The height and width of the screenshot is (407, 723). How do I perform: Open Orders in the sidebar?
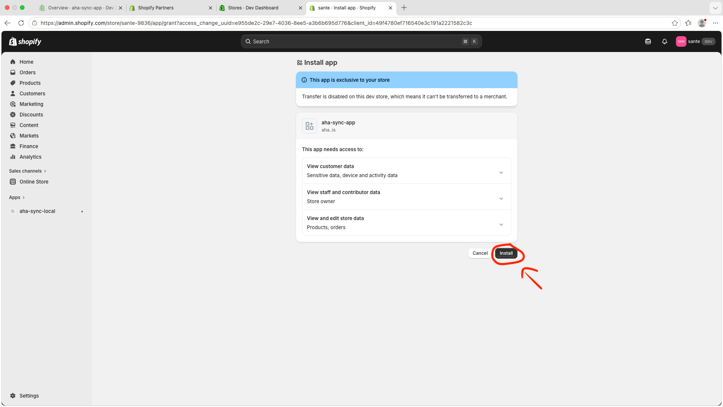pos(27,72)
